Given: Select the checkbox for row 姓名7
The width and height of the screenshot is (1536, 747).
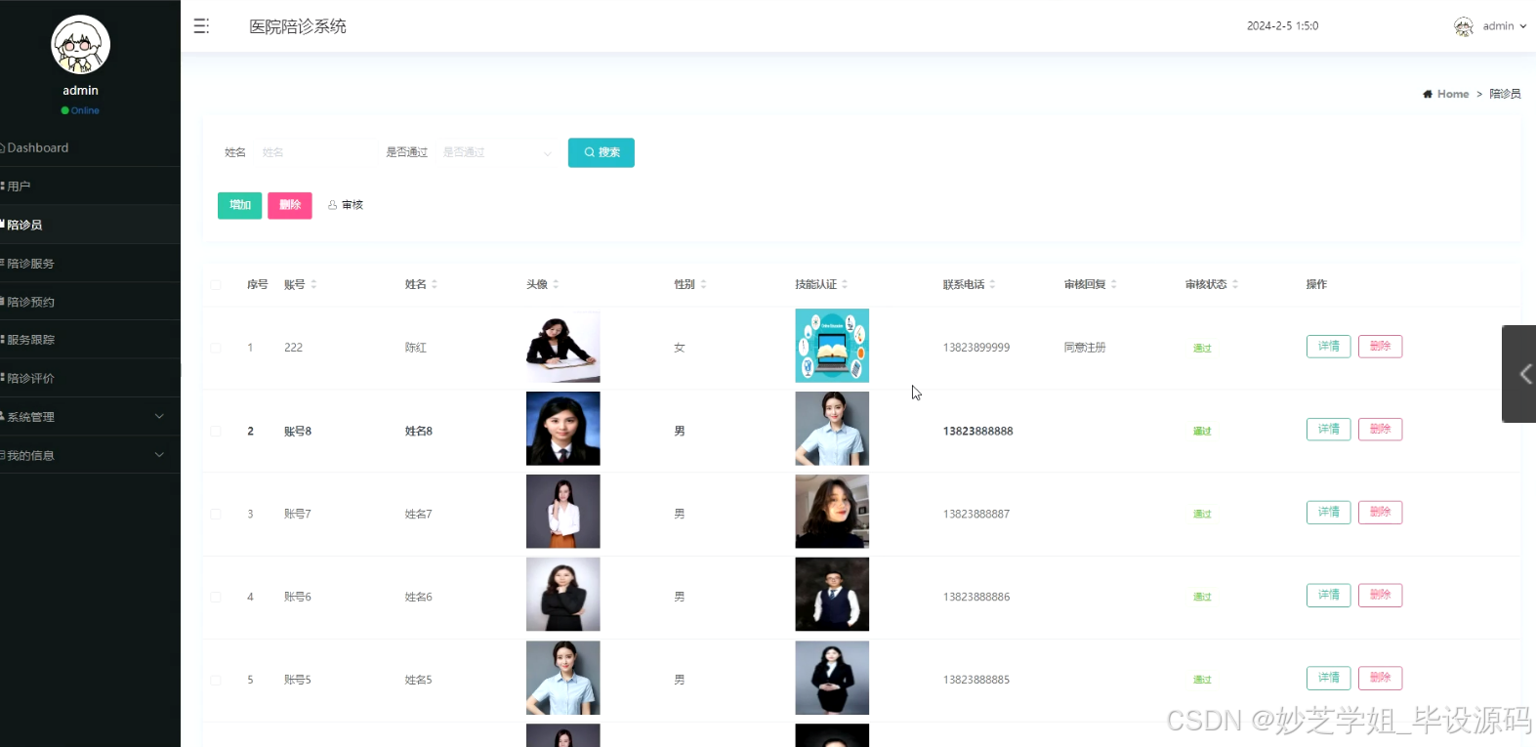Looking at the screenshot, I should click(216, 514).
